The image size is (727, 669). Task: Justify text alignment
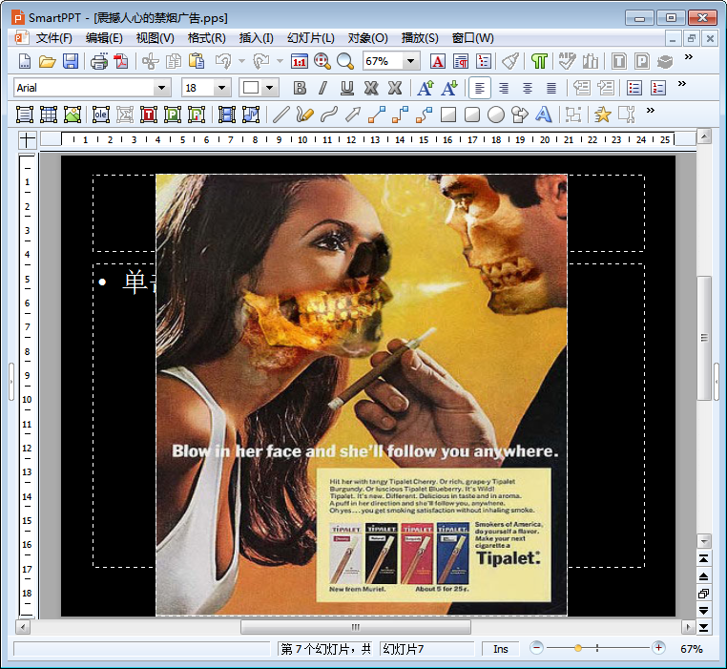[x=551, y=88]
